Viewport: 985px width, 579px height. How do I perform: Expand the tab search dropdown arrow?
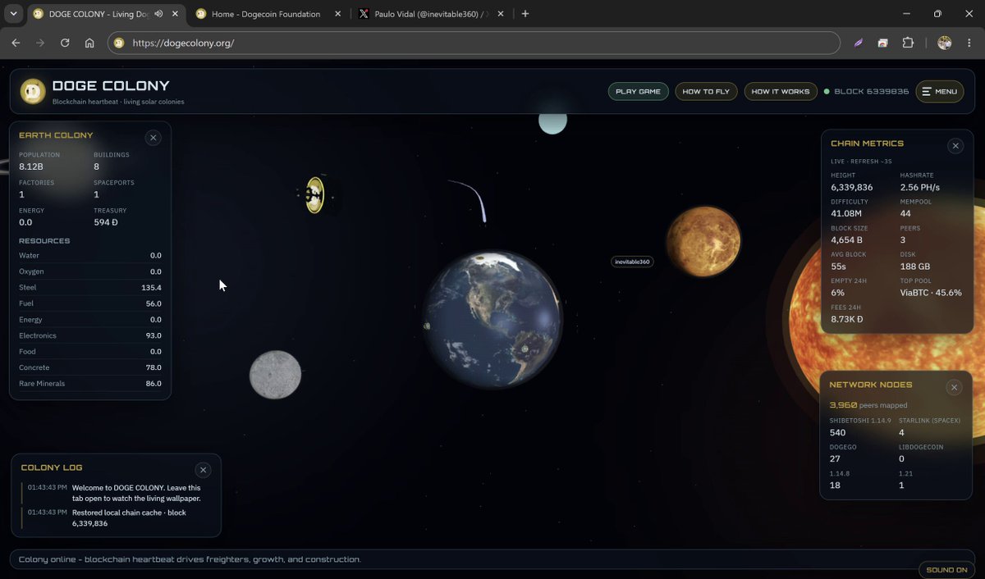coord(13,14)
